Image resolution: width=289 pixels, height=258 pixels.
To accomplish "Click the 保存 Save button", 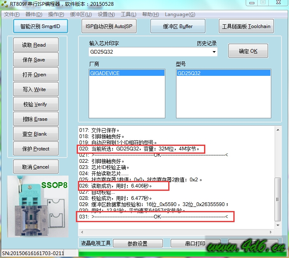I will (x=36, y=59).
